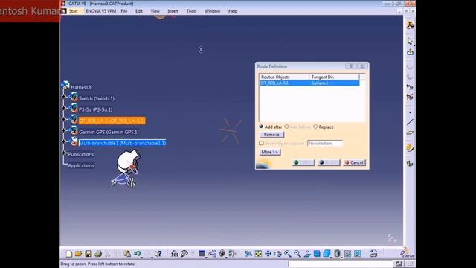Click the No selection support field
Screen dimensions: 476x268
click(325, 143)
